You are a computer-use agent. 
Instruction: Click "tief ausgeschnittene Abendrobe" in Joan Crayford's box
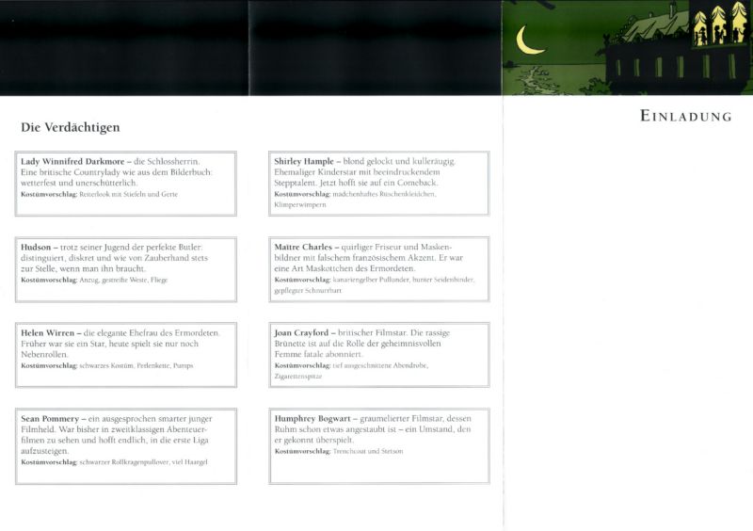pyautogui.click(x=379, y=365)
